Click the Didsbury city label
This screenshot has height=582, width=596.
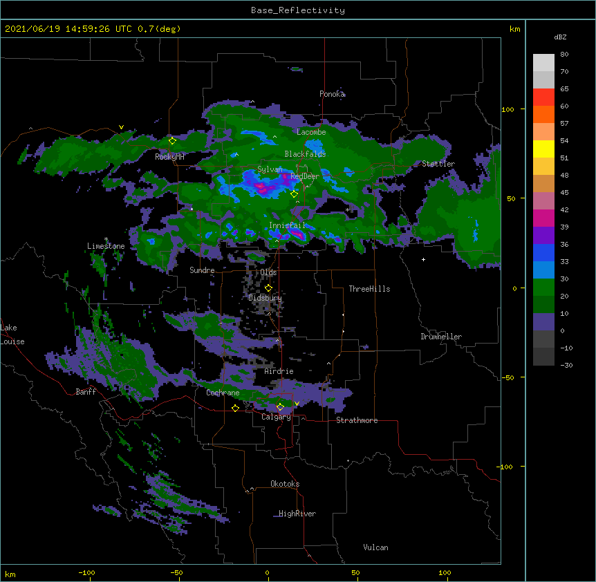[x=265, y=298]
